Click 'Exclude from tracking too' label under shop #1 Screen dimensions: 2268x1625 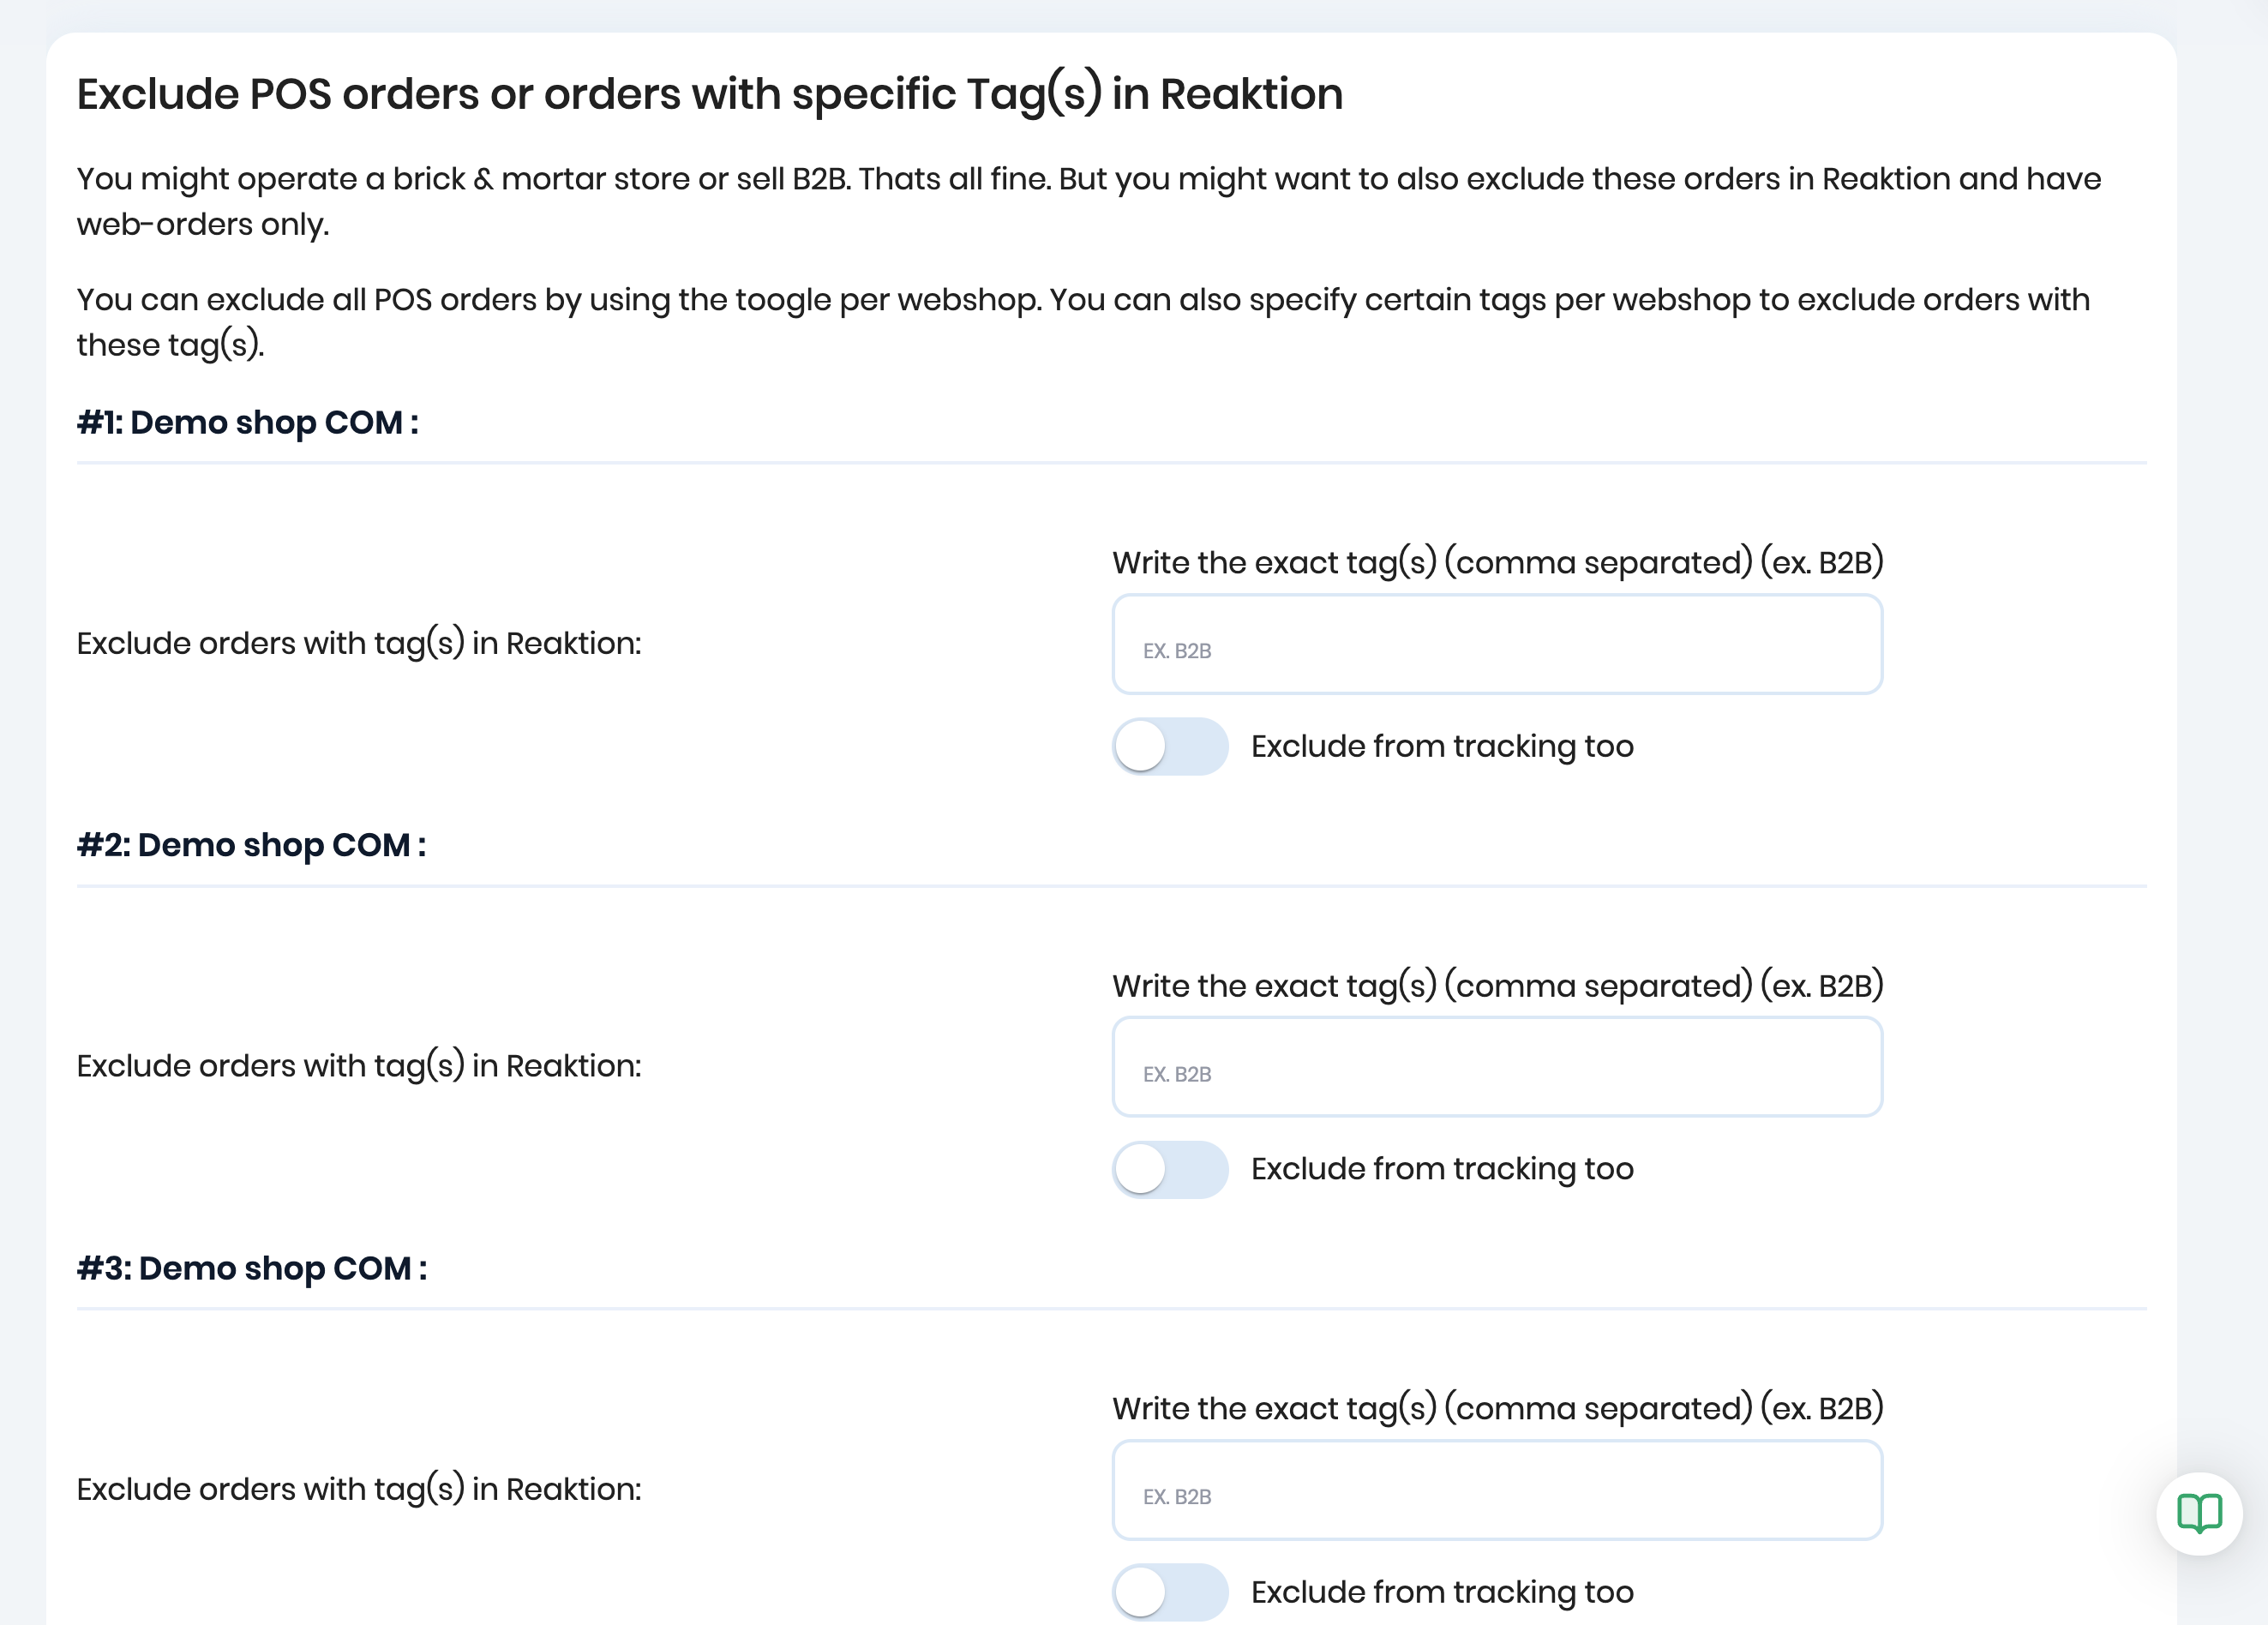click(1441, 746)
